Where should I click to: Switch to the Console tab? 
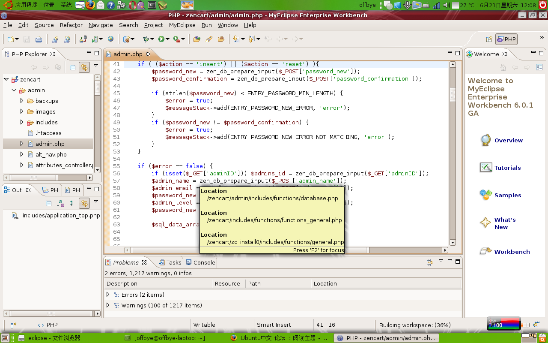pyautogui.click(x=200, y=262)
